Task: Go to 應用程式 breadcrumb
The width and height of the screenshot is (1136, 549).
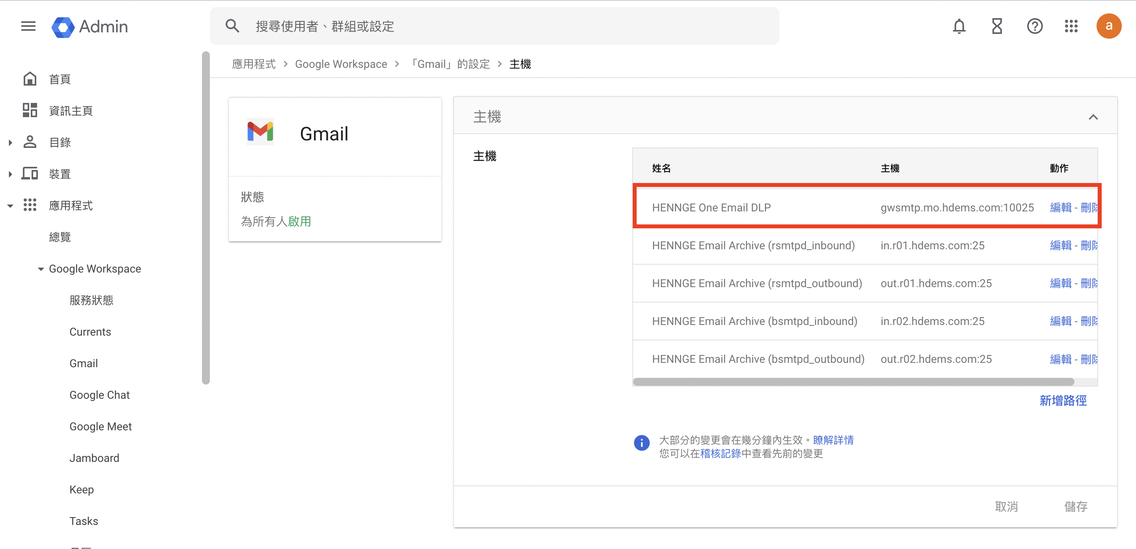Action: [x=254, y=64]
